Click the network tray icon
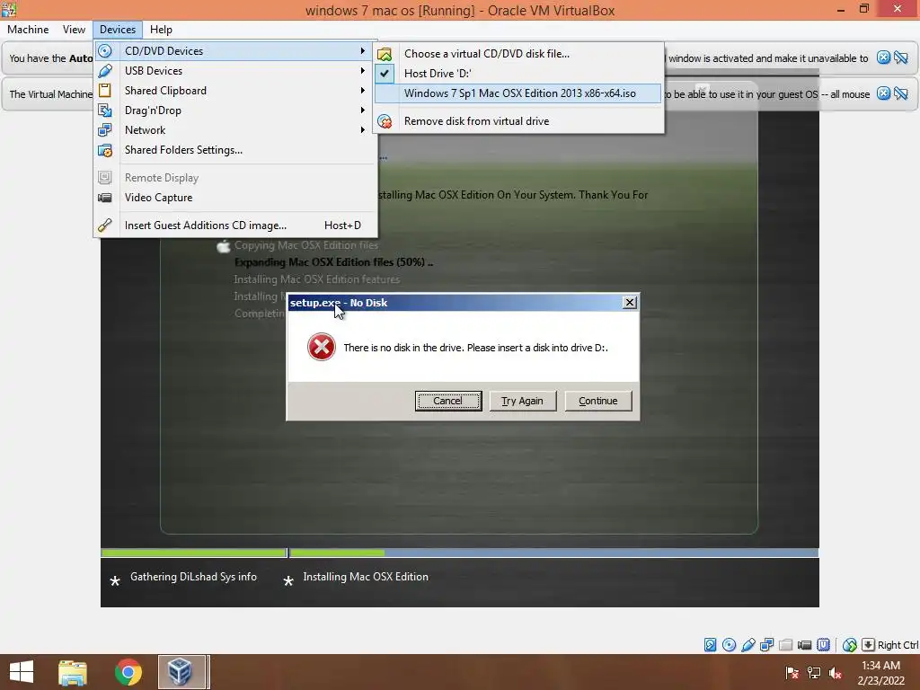 point(814,672)
